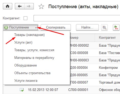This screenshot has width=120, height=94.
Task: Focus the Контрагент filter input field
Action: pos(77,18)
